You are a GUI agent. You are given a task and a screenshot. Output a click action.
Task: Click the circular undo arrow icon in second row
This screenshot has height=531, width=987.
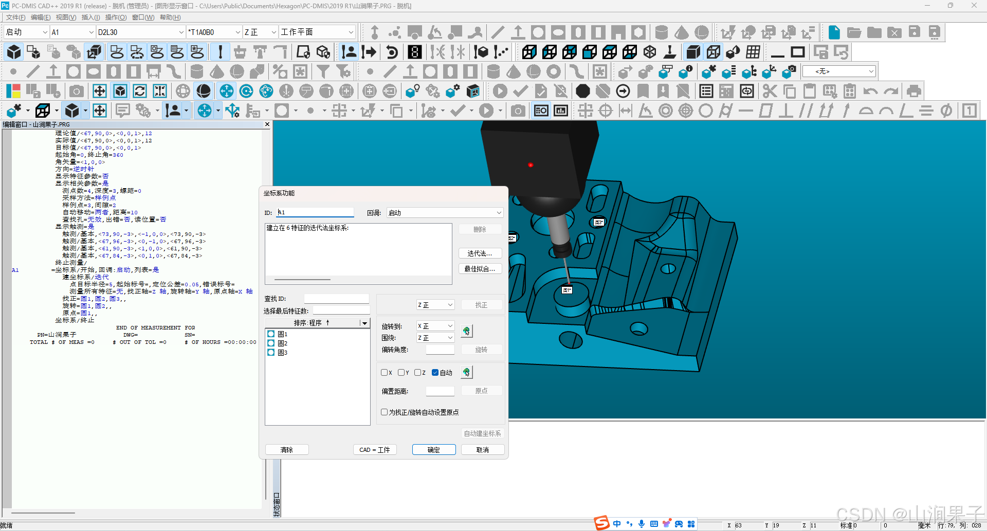(392, 52)
